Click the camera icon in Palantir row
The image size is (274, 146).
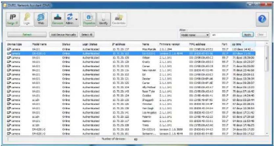tap(9, 116)
